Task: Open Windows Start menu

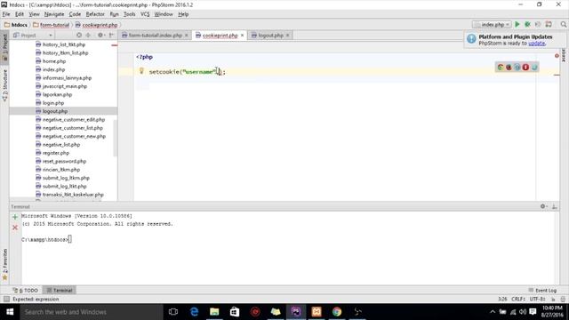Action: coord(10,312)
